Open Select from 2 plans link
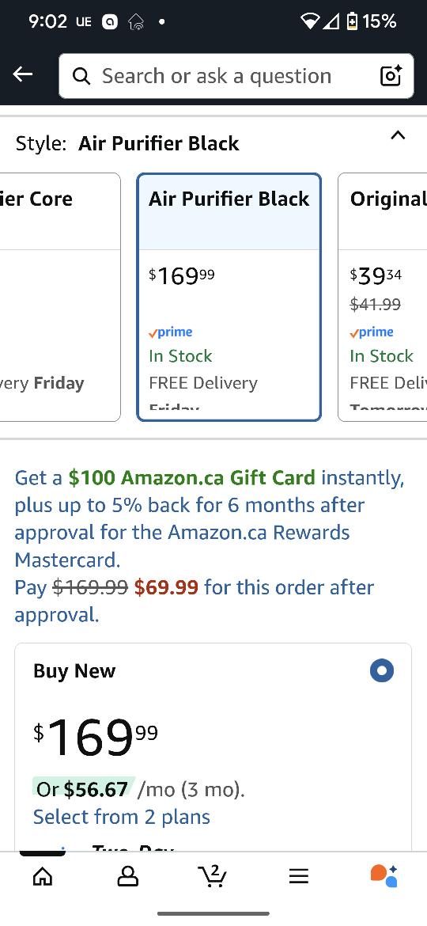 122,817
